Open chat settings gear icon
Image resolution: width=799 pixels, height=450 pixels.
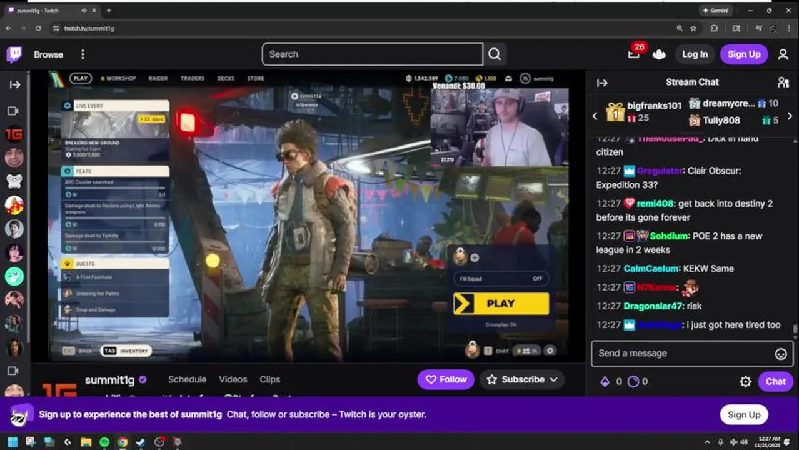click(x=745, y=381)
